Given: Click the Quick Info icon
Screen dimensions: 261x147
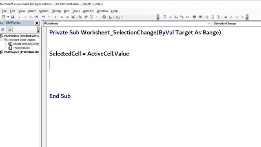Looking at the screenshot, I should pyautogui.click(x=176, y=17).
